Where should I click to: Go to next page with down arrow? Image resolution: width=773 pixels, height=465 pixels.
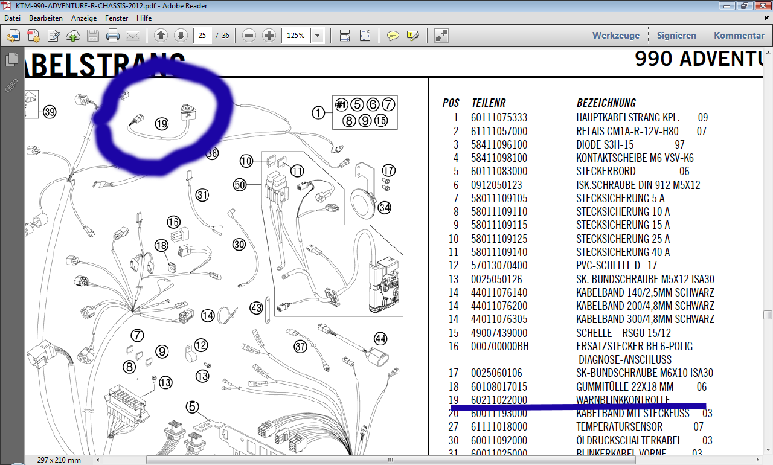pyautogui.click(x=181, y=36)
